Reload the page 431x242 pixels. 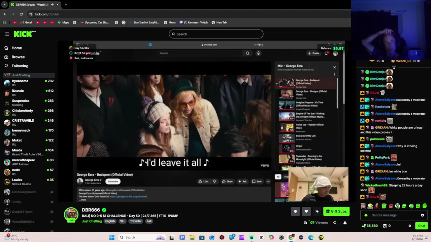click(x=21, y=14)
